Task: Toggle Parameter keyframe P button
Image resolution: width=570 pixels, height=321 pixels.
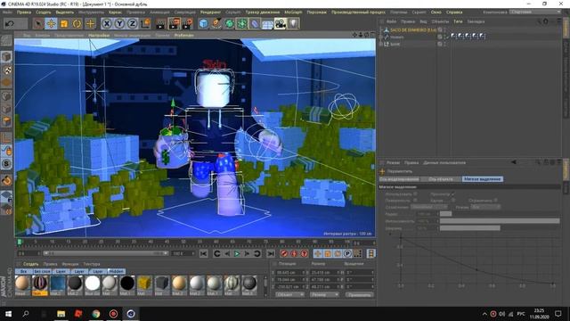Action: coord(347,253)
